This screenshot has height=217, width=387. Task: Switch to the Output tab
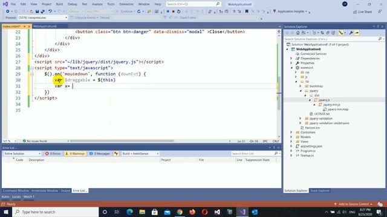click(65, 190)
